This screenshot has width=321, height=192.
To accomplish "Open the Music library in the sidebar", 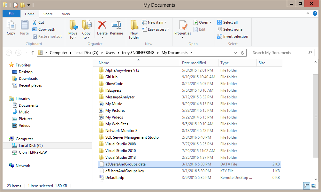I will coord(24,112).
